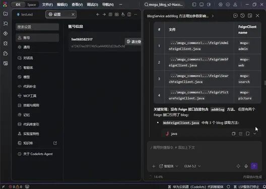Toggle the theme contrast icon in title bar

(x=209, y=5)
